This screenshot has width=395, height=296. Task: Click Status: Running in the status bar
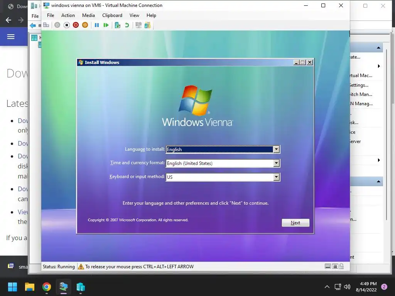click(x=59, y=267)
